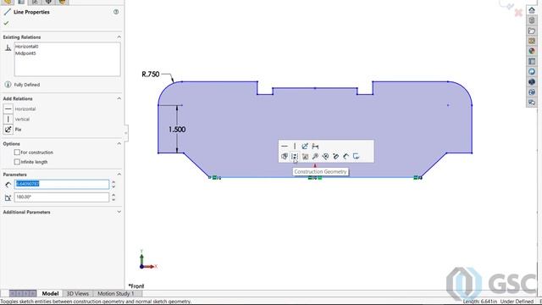The width and height of the screenshot is (542, 305).
Task: Open Line Properties help question mark
Action: pyautogui.click(x=116, y=12)
